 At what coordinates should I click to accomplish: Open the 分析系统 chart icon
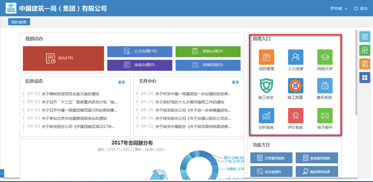266,116
